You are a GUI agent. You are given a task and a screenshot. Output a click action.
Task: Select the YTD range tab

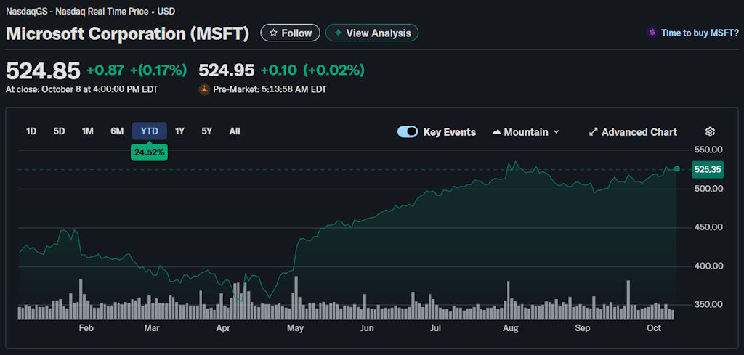click(150, 131)
